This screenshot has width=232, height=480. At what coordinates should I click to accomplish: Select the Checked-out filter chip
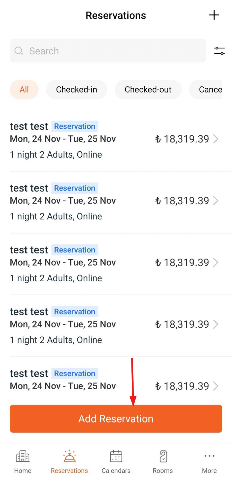pos(148,90)
